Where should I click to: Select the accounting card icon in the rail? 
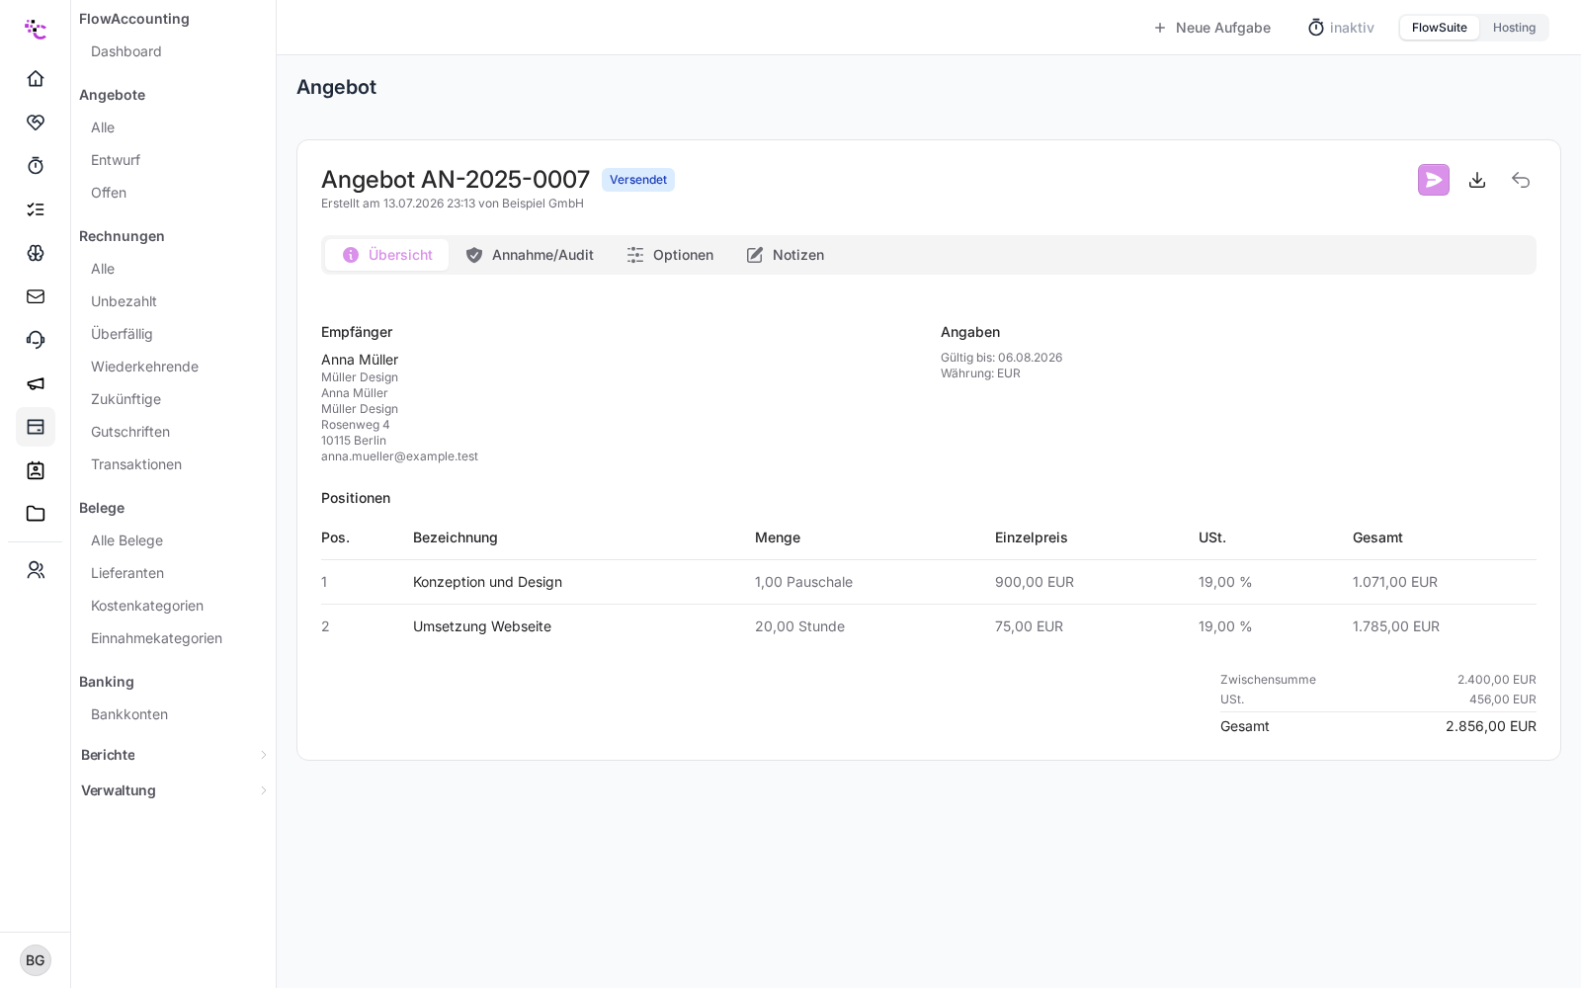pyautogui.click(x=36, y=427)
